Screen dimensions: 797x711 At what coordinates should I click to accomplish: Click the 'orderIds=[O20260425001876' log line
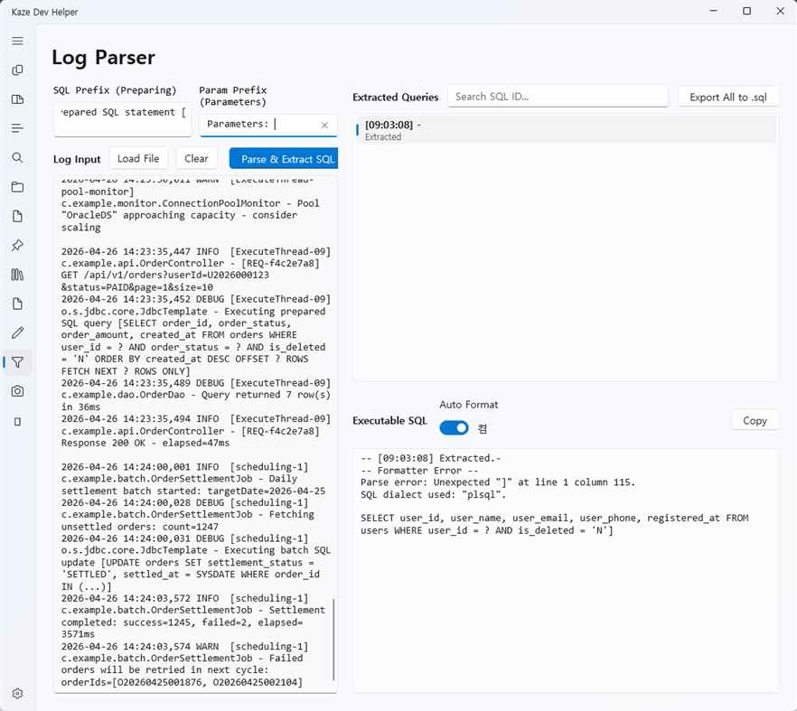tap(182, 682)
